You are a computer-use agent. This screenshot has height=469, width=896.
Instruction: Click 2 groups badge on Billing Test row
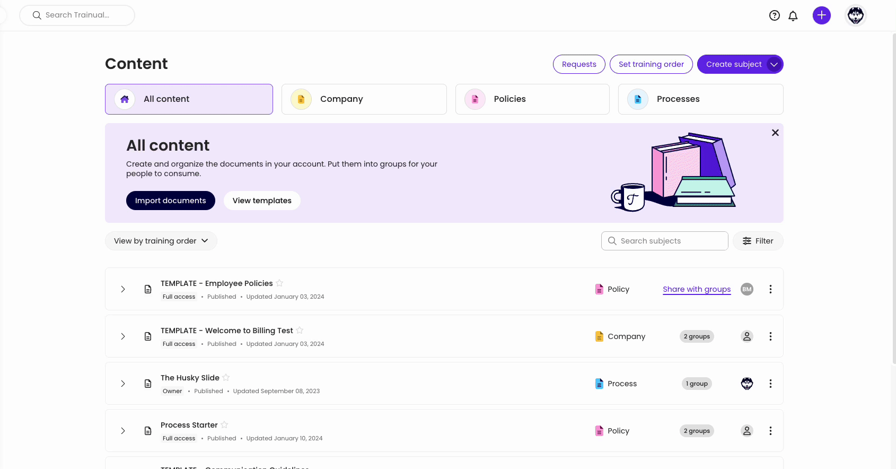click(697, 336)
